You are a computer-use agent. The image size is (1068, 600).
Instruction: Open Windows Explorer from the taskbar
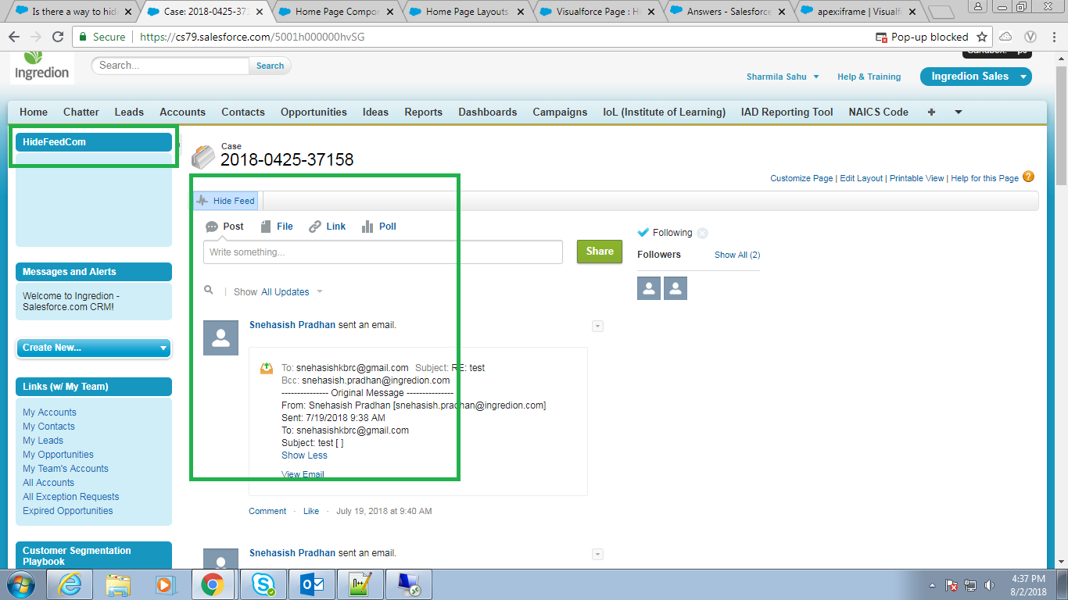119,584
